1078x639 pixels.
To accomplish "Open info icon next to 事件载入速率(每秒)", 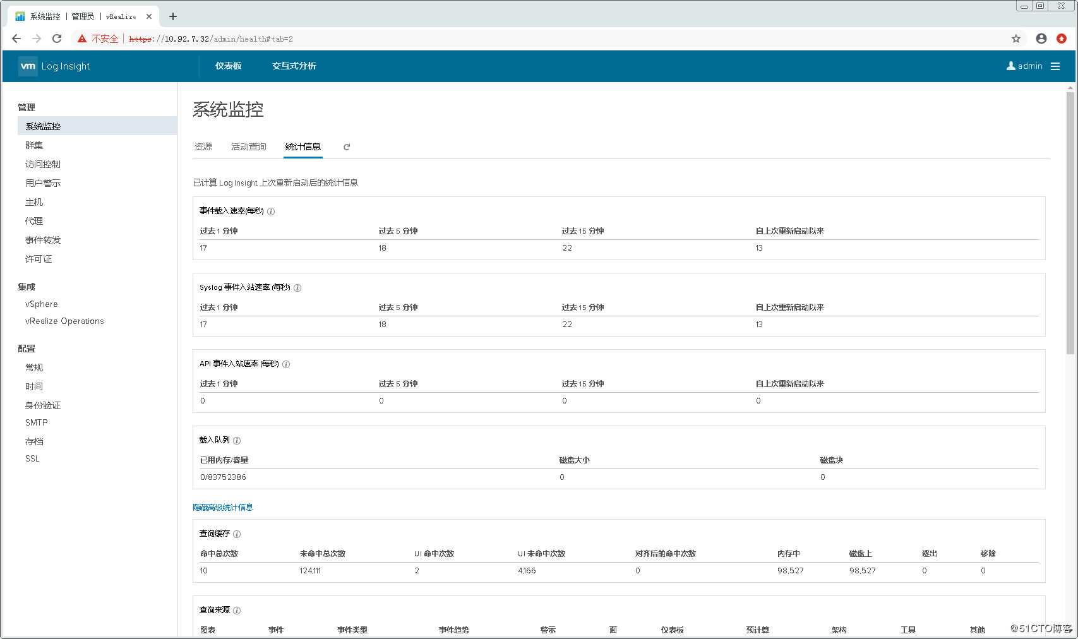I will click(271, 212).
